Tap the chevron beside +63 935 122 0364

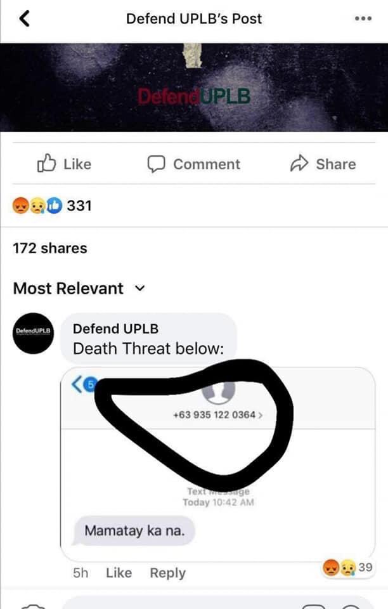261,415
